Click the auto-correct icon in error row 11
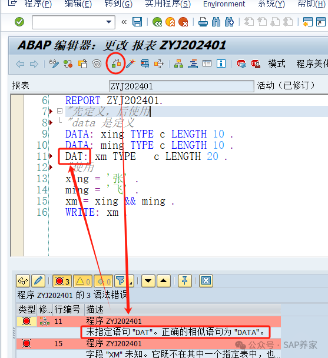The width and height of the screenshot is (328, 358). 44,321
